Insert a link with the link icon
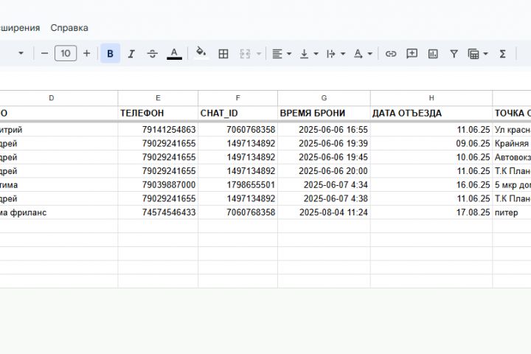Screen dimensions: 531x354 point(390,54)
